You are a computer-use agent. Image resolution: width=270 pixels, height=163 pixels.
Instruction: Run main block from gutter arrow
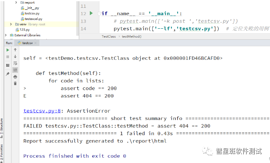point(91,13)
